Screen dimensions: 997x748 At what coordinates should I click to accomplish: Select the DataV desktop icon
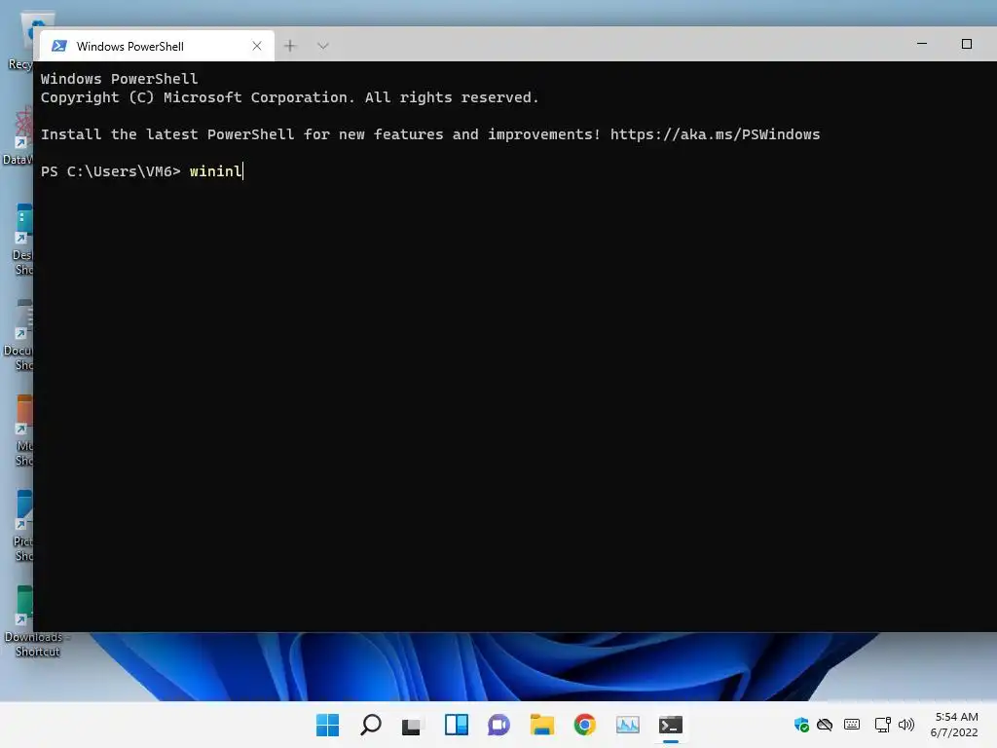coord(18,136)
